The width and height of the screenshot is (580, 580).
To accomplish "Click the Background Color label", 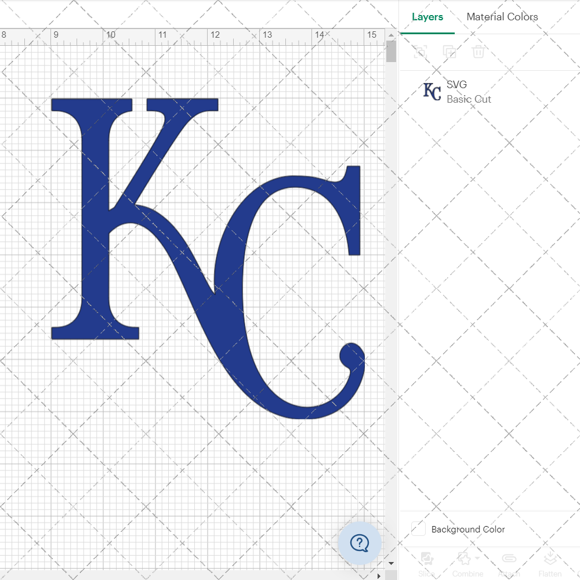I will click(468, 530).
